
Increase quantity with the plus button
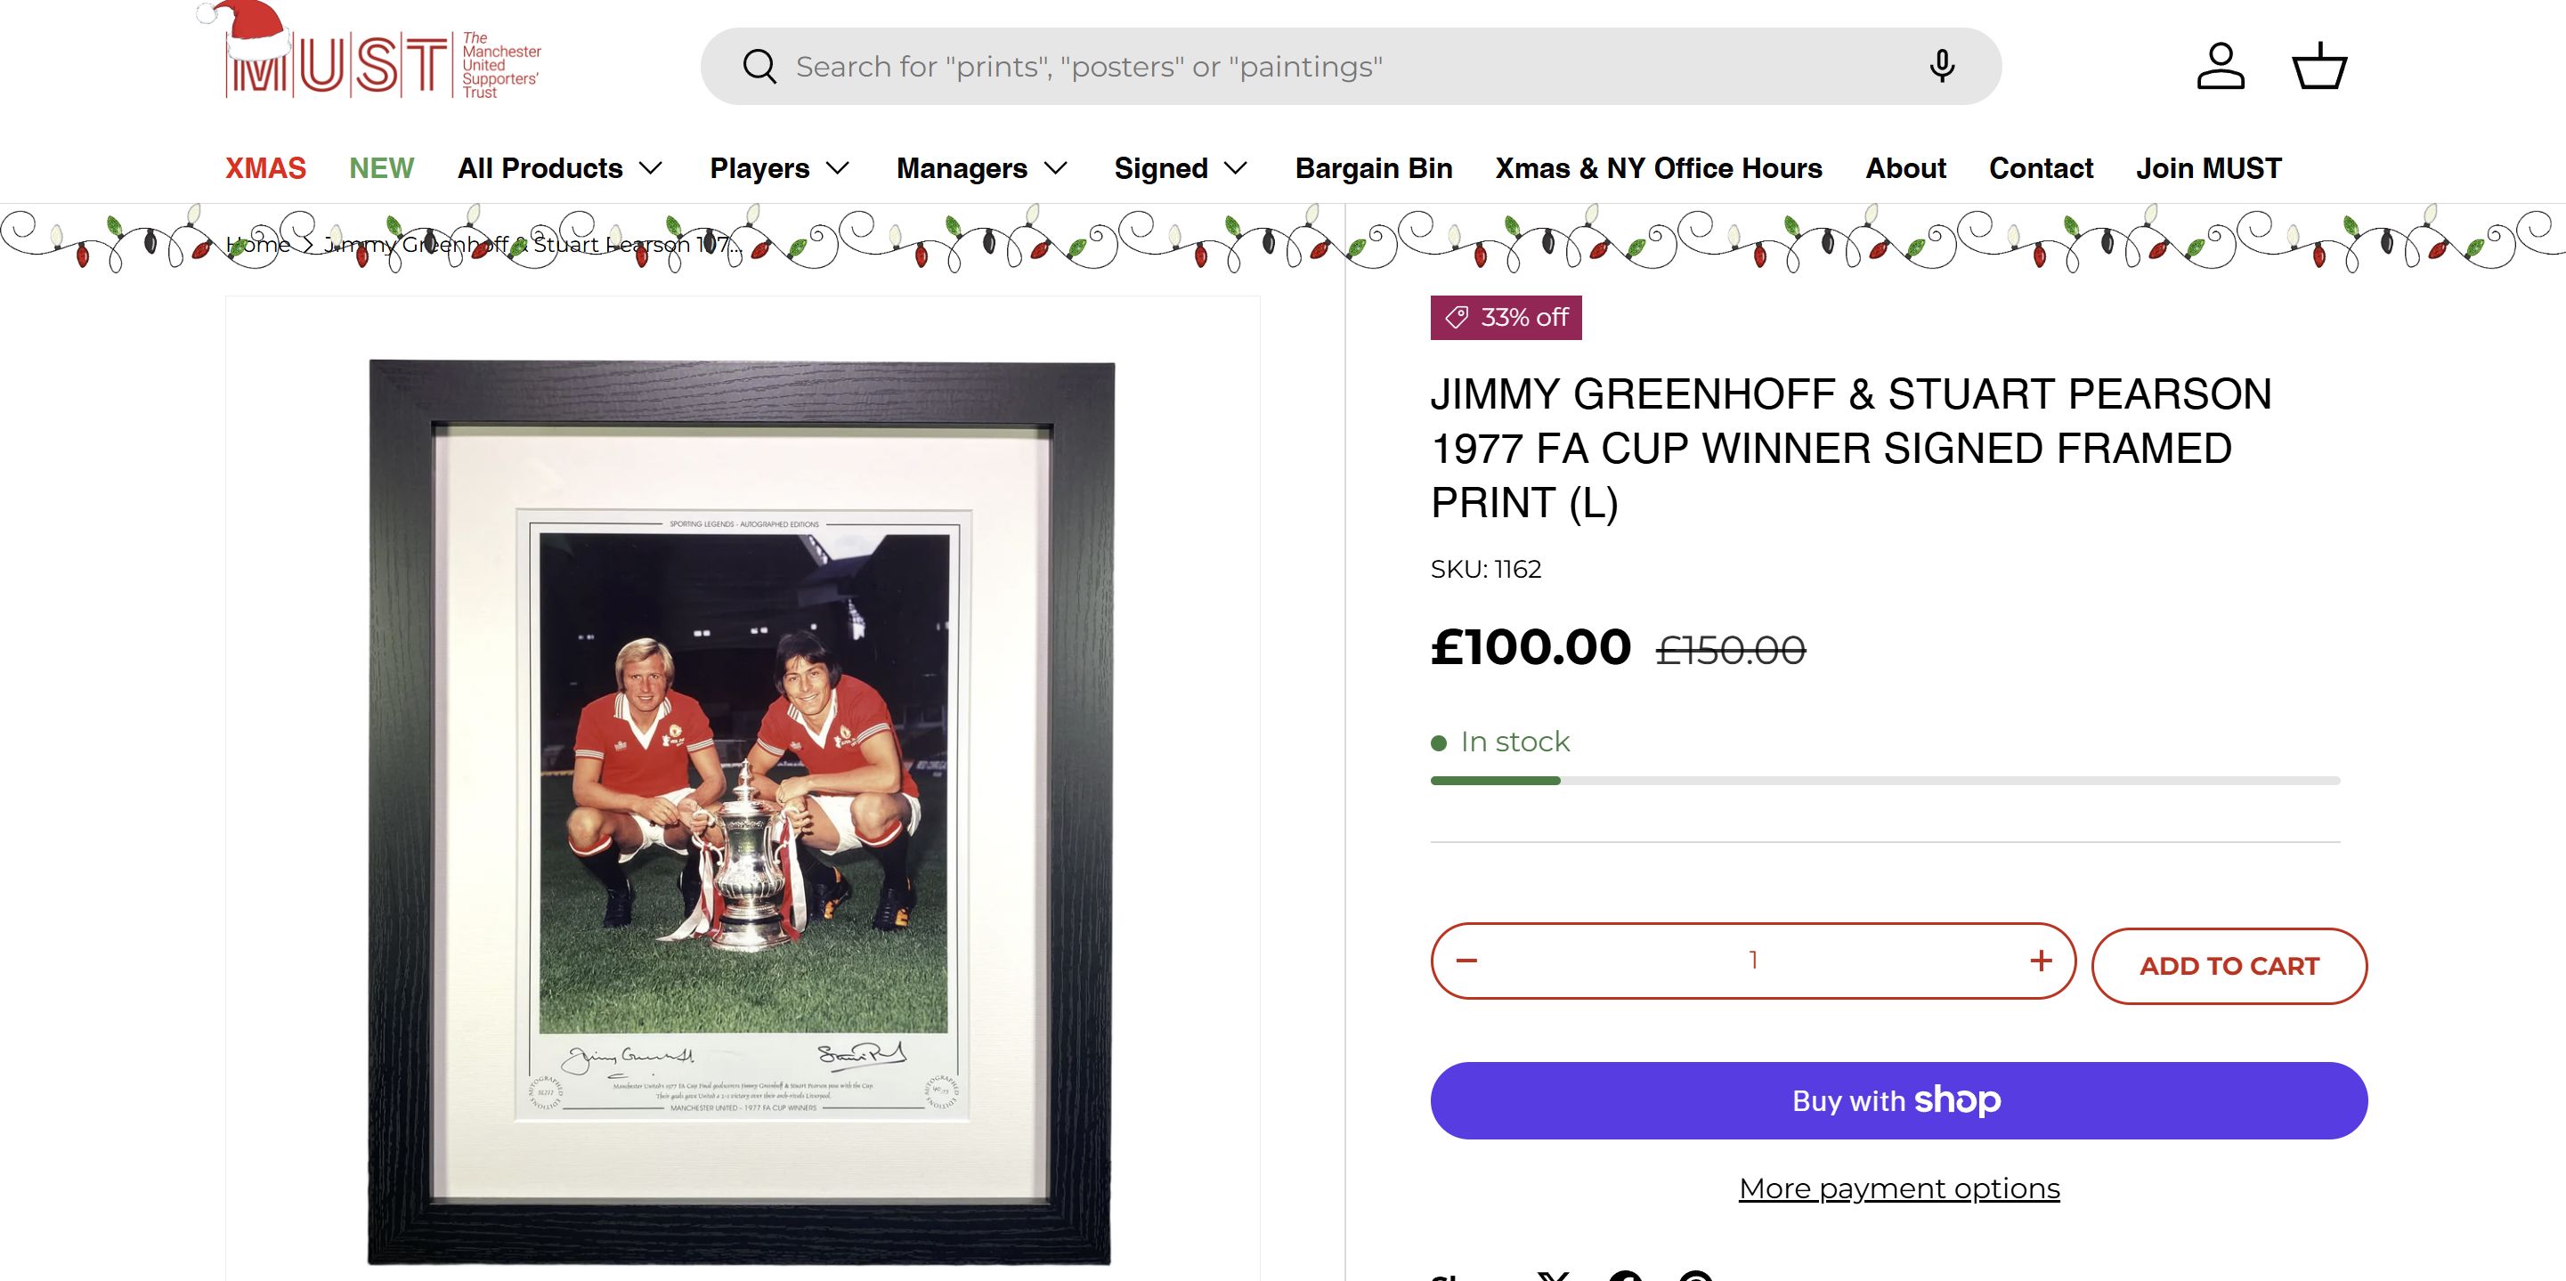tap(2040, 961)
